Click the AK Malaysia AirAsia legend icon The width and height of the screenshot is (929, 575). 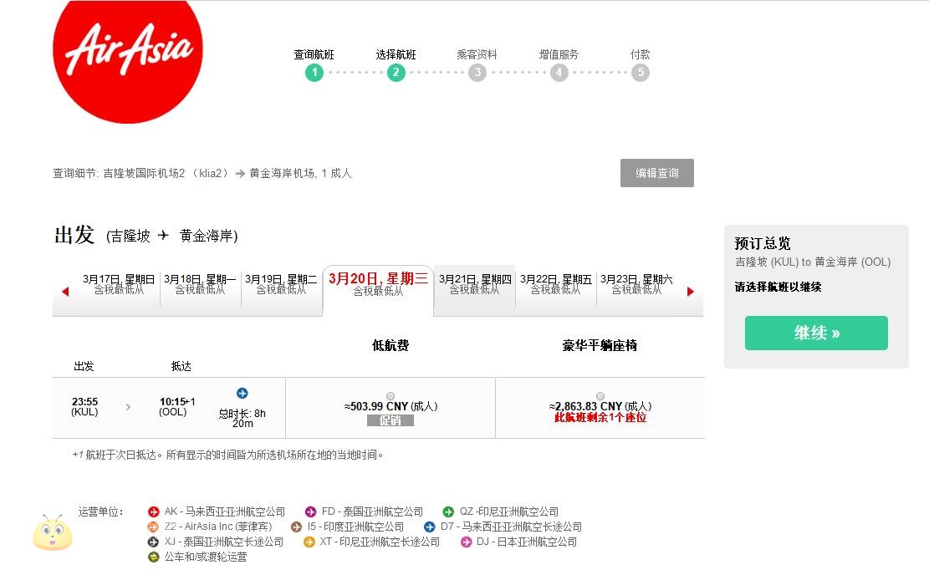[x=153, y=511]
